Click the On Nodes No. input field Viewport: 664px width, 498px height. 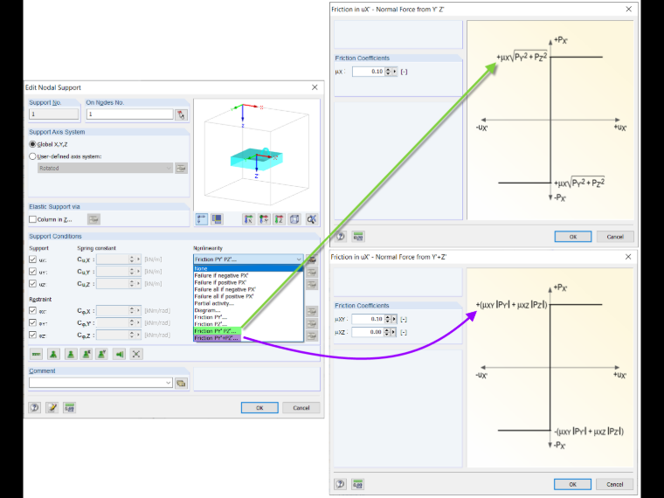coord(130,114)
